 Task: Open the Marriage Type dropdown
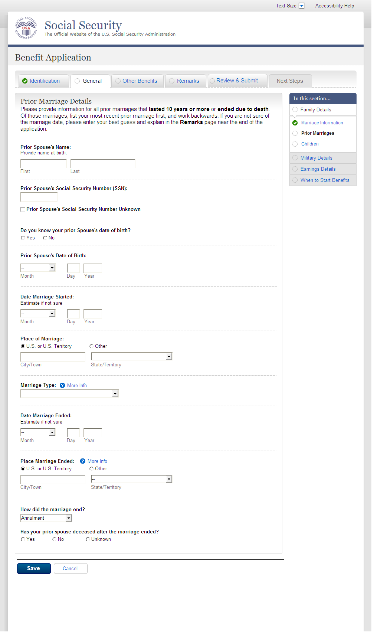tap(115, 393)
